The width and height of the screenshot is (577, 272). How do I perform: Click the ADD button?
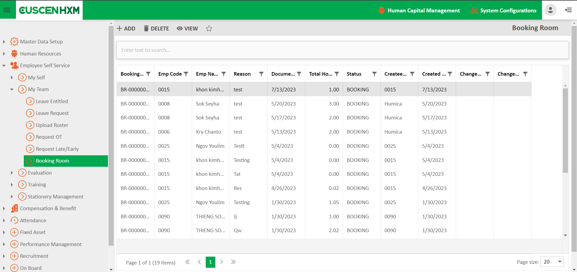(x=126, y=29)
